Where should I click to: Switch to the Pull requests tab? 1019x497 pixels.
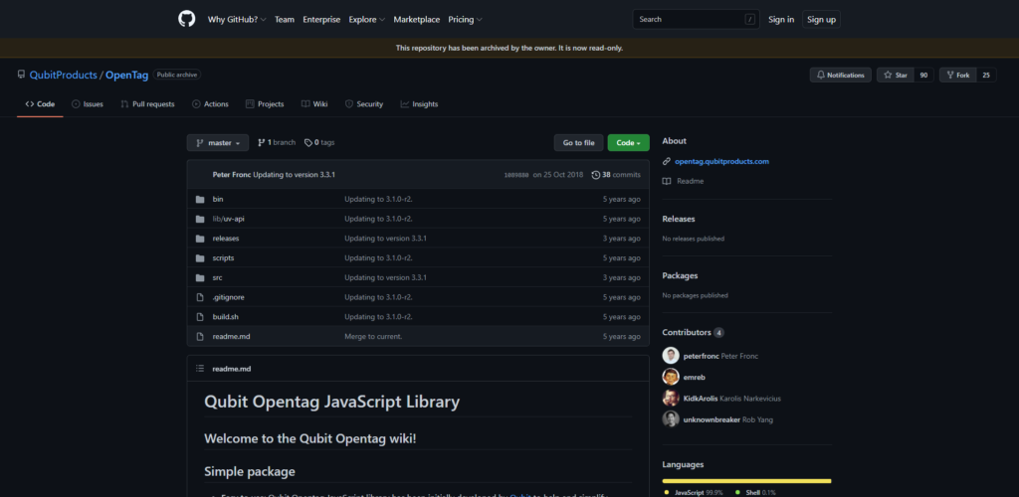coord(147,103)
